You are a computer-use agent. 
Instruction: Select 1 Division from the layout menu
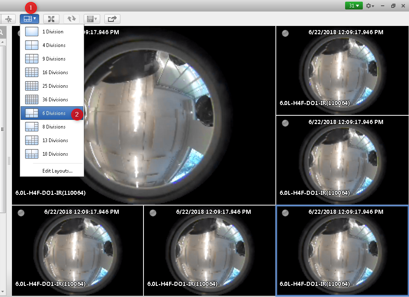(x=53, y=31)
